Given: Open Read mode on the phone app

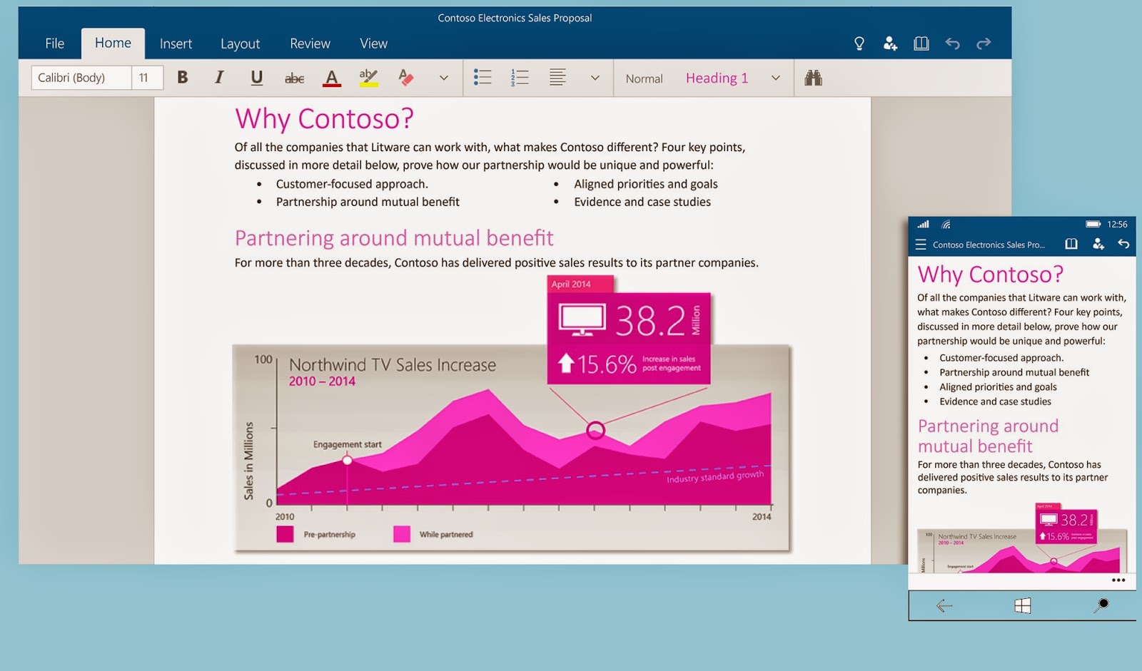Looking at the screenshot, I should (1071, 245).
